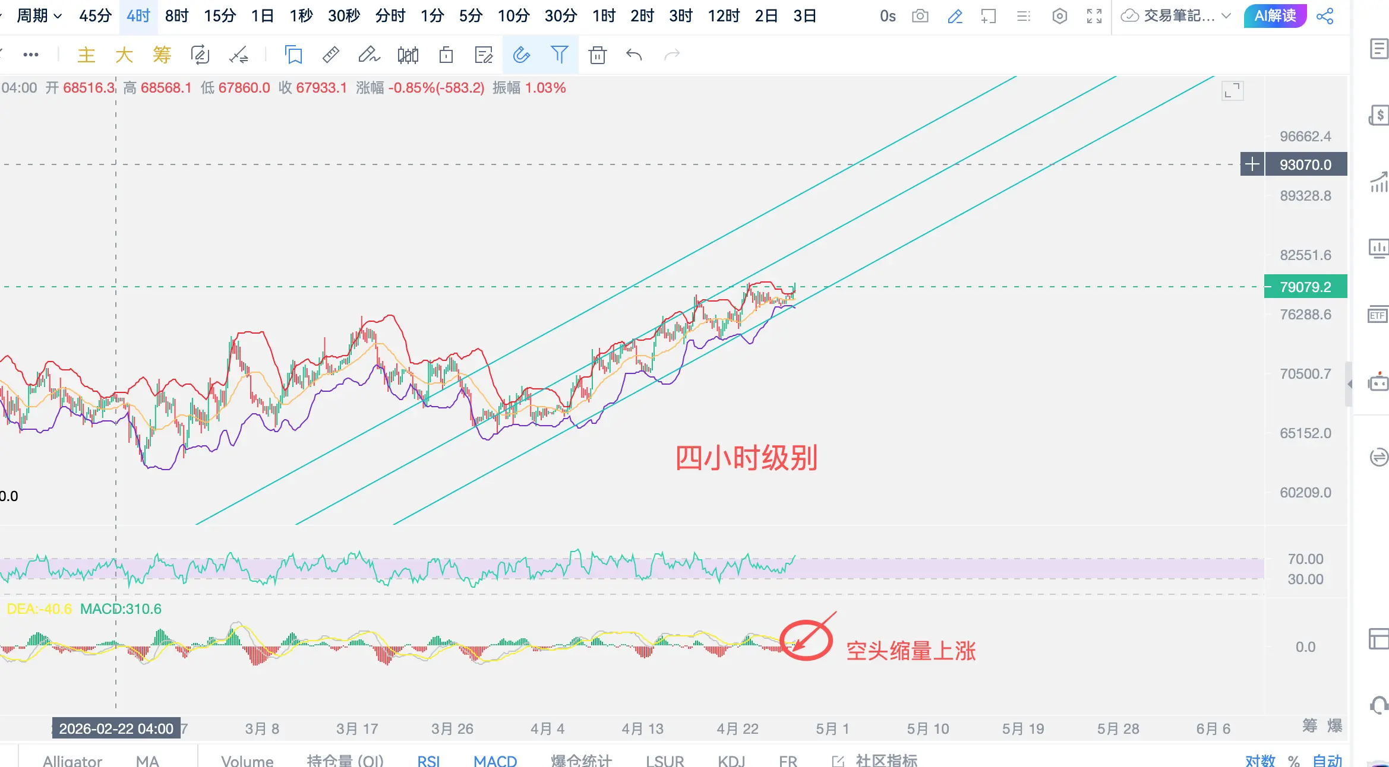The width and height of the screenshot is (1389, 767).
Task: Maximize the main chart pane
Action: pos(1232,91)
